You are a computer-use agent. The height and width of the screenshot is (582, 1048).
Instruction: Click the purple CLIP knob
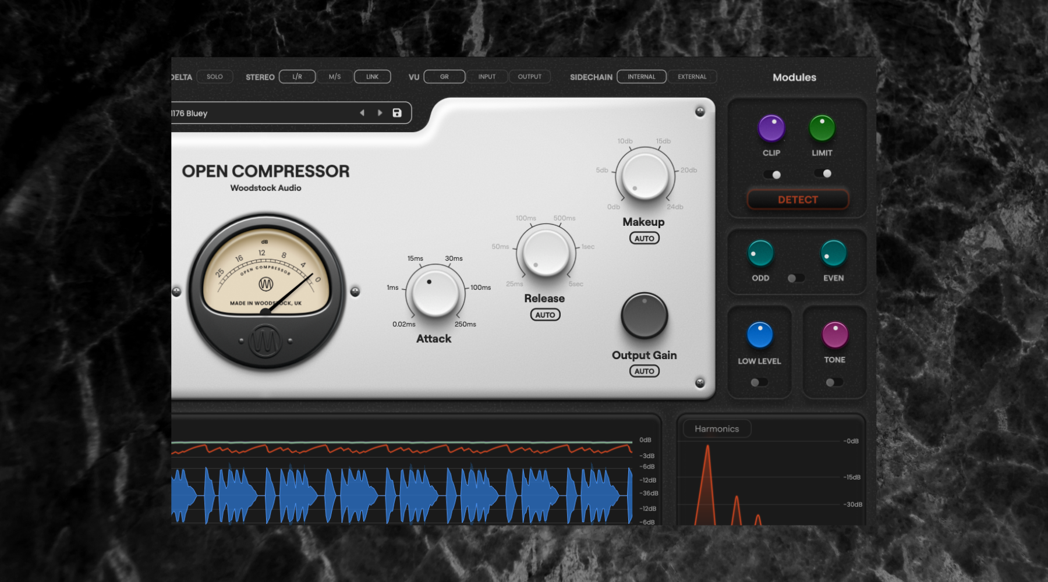(x=771, y=128)
